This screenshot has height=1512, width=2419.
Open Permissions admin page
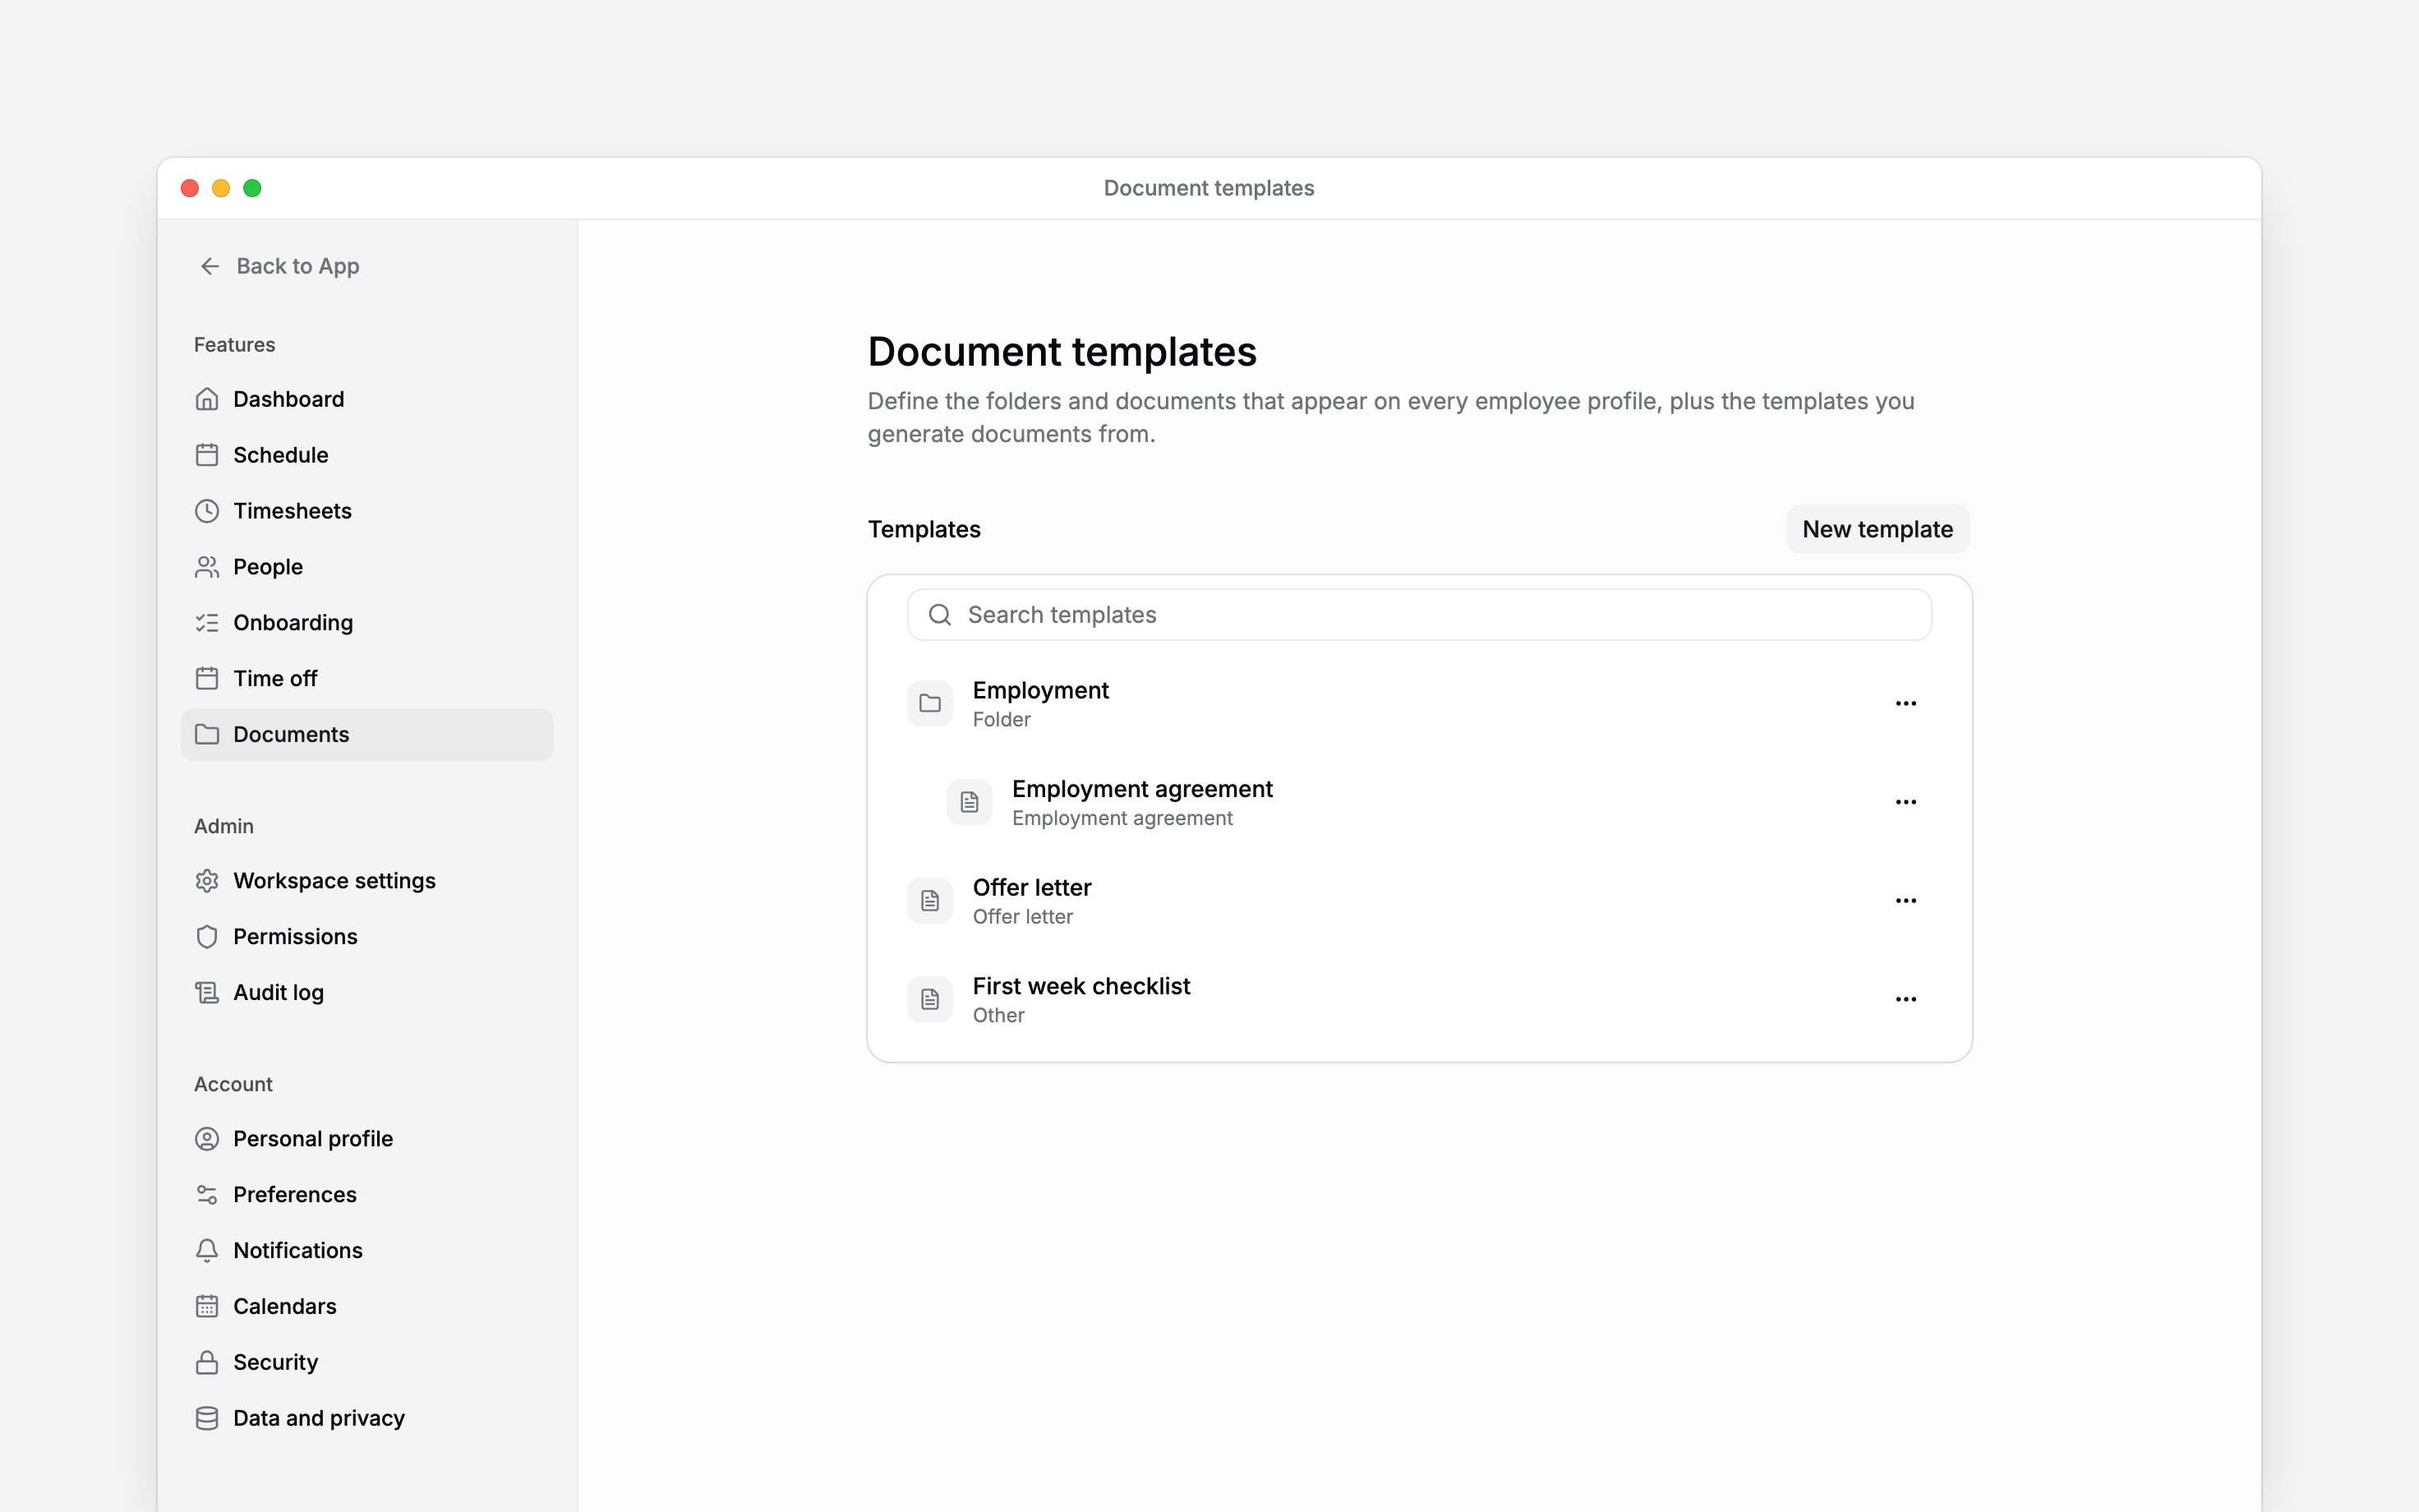pos(366,937)
